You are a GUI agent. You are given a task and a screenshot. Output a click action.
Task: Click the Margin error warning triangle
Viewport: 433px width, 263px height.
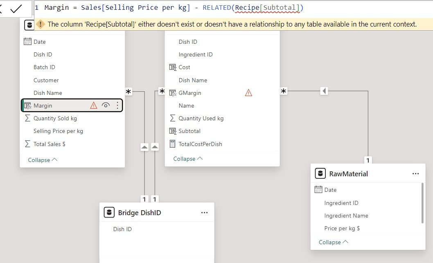(x=94, y=106)
